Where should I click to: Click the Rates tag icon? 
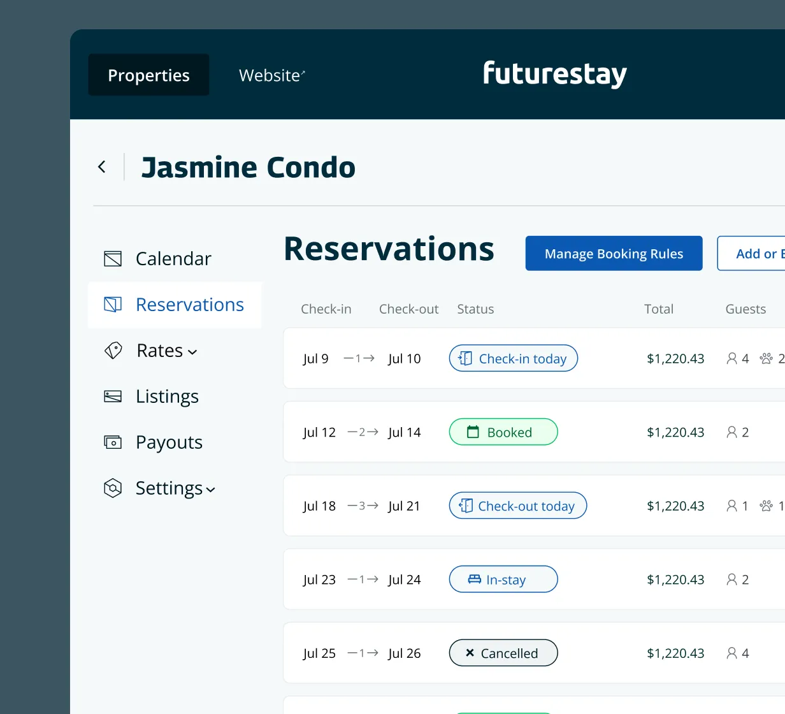tap(113, 350)
